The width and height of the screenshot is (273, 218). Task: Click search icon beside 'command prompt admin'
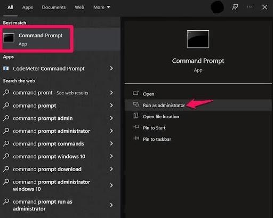point(6,118)
